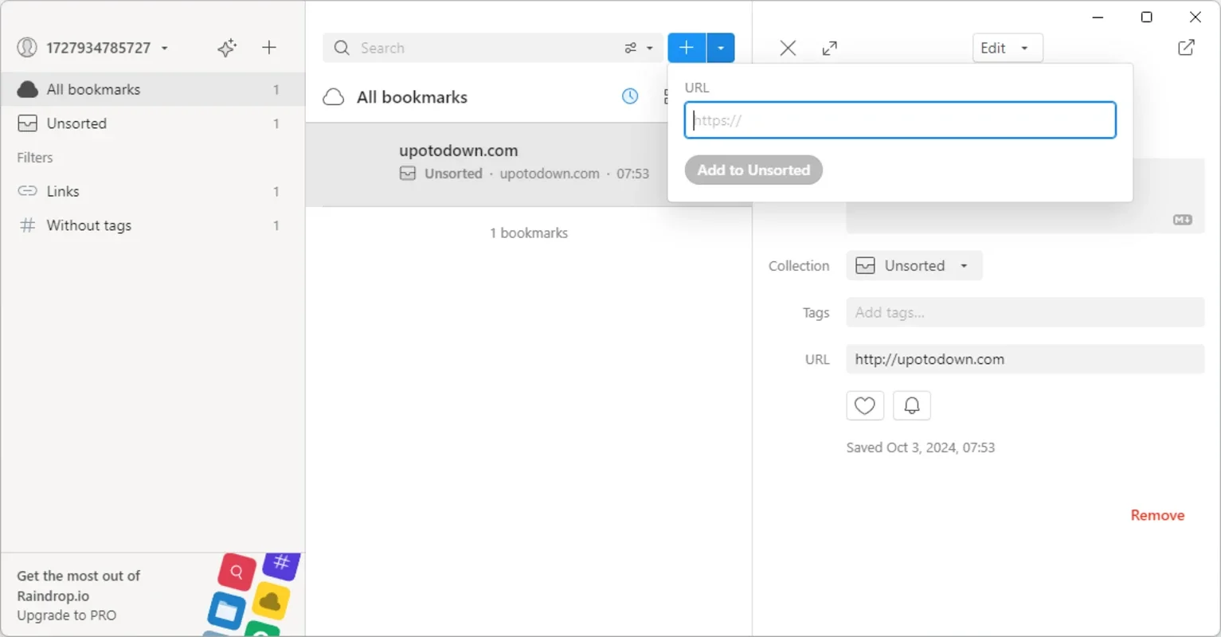Apply the Links filter

[153, 191]
